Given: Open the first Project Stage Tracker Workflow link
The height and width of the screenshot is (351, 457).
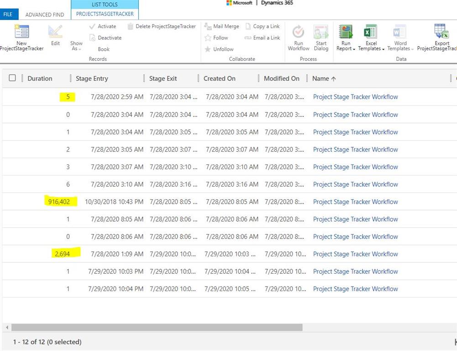Looking at the screenshot, I should (355, 97).
